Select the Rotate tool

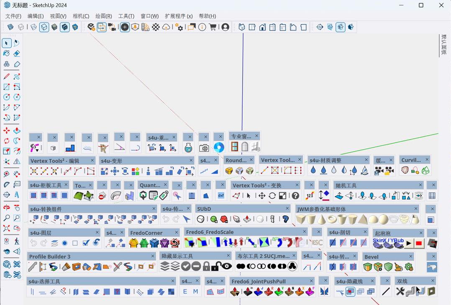click(x=6, y=141)
